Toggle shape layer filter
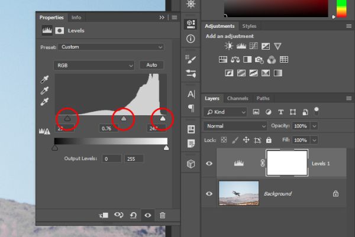This screenshot has width=355, height=237. [293, 112]
